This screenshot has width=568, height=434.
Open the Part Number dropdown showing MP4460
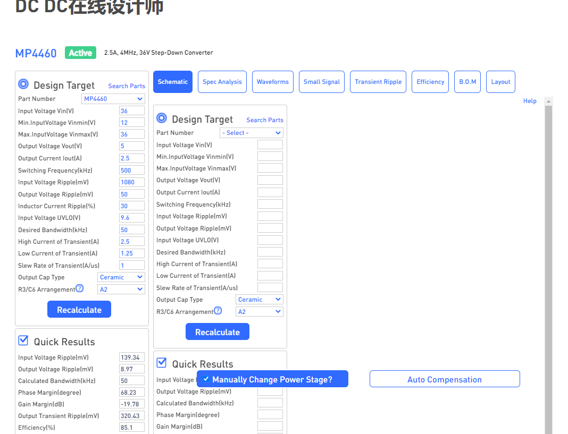[x=113, y=99]
